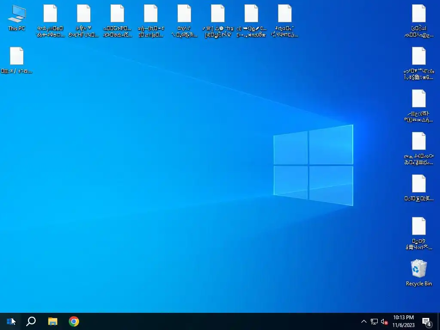
Task: Open the Windows Start menu
Action: [10, 321]
